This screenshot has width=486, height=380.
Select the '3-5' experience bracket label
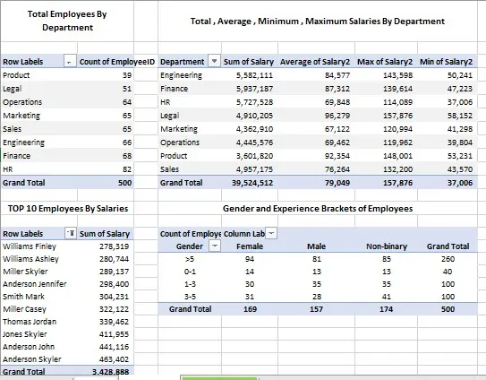point(190,297)
